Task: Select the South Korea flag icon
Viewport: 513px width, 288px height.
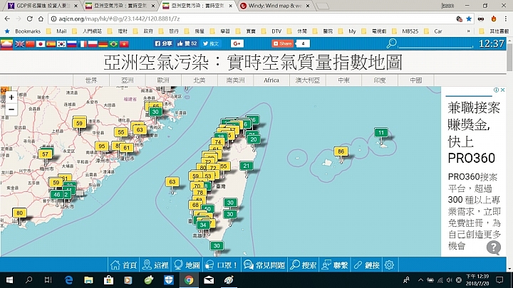Action: coord(61,44)
